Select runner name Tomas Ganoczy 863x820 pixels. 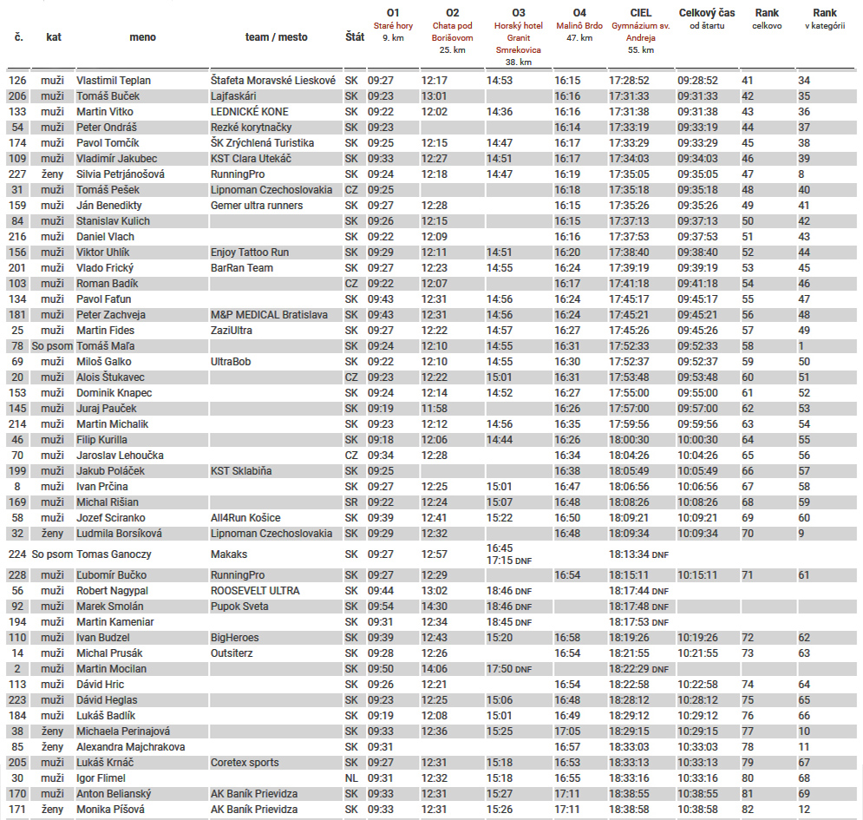click(114, 554)
